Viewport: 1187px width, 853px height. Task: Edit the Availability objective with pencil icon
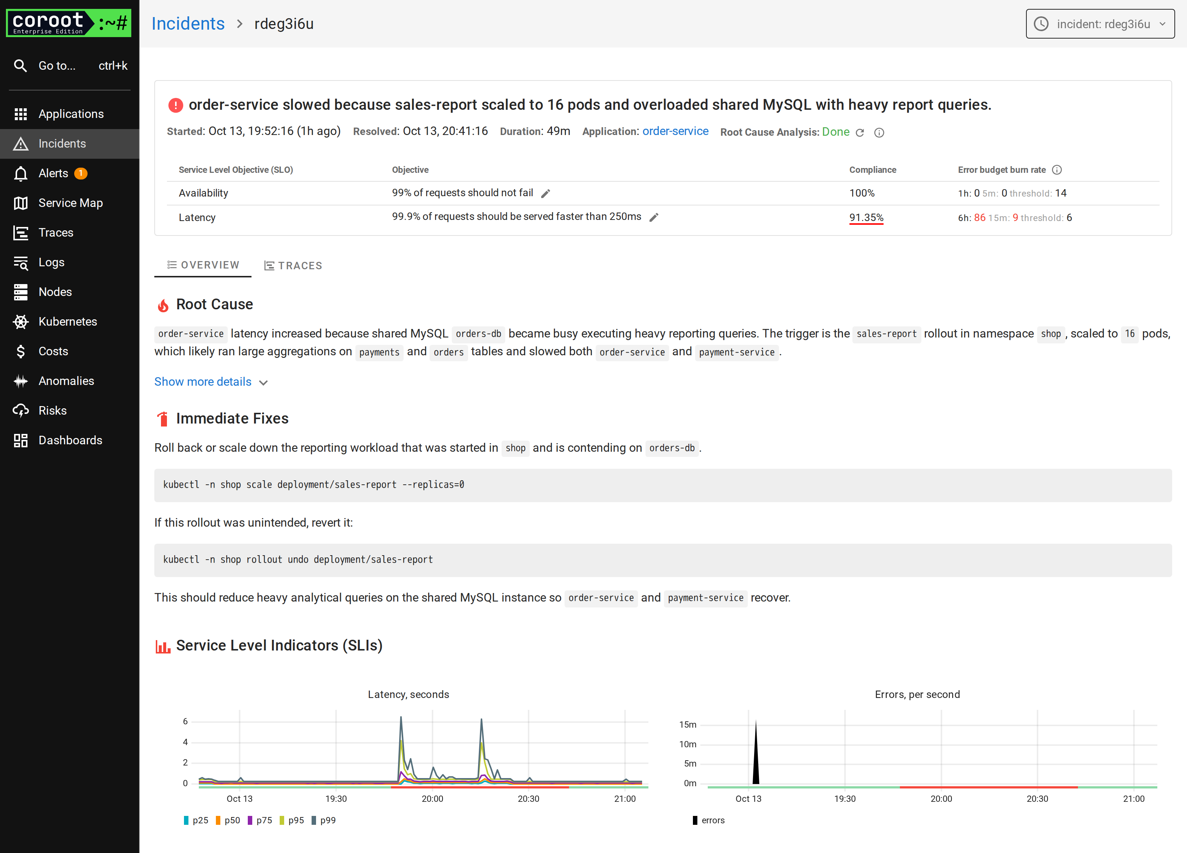(545, 194)
